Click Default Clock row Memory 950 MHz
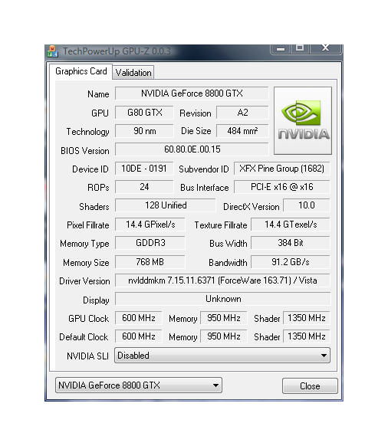Image resolution: width=388 pixels, height=446 pixels. coord(223,336)
